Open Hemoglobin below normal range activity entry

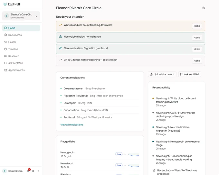[x=176, y=145]
